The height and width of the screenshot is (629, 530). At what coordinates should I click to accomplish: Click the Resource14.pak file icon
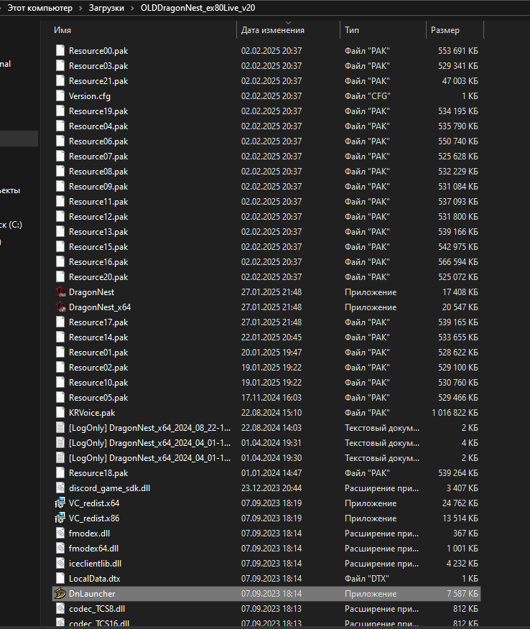[60, 337]
